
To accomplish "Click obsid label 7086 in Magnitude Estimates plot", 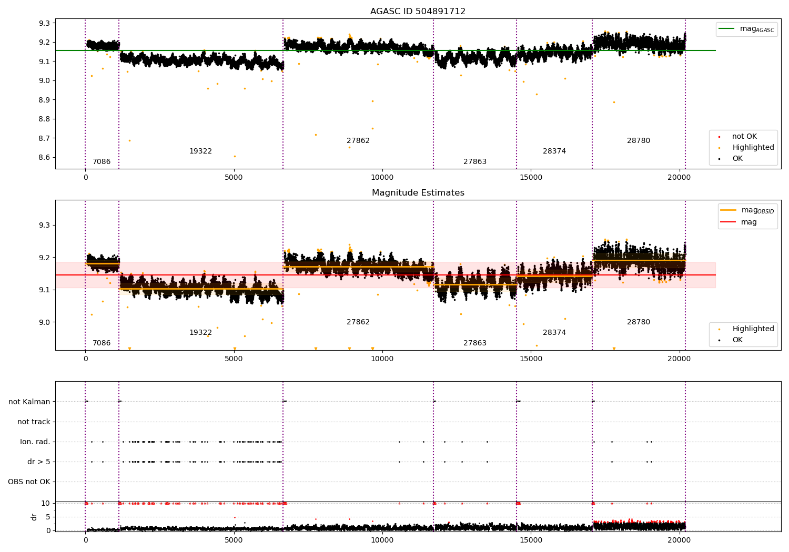I will point(102,343).
